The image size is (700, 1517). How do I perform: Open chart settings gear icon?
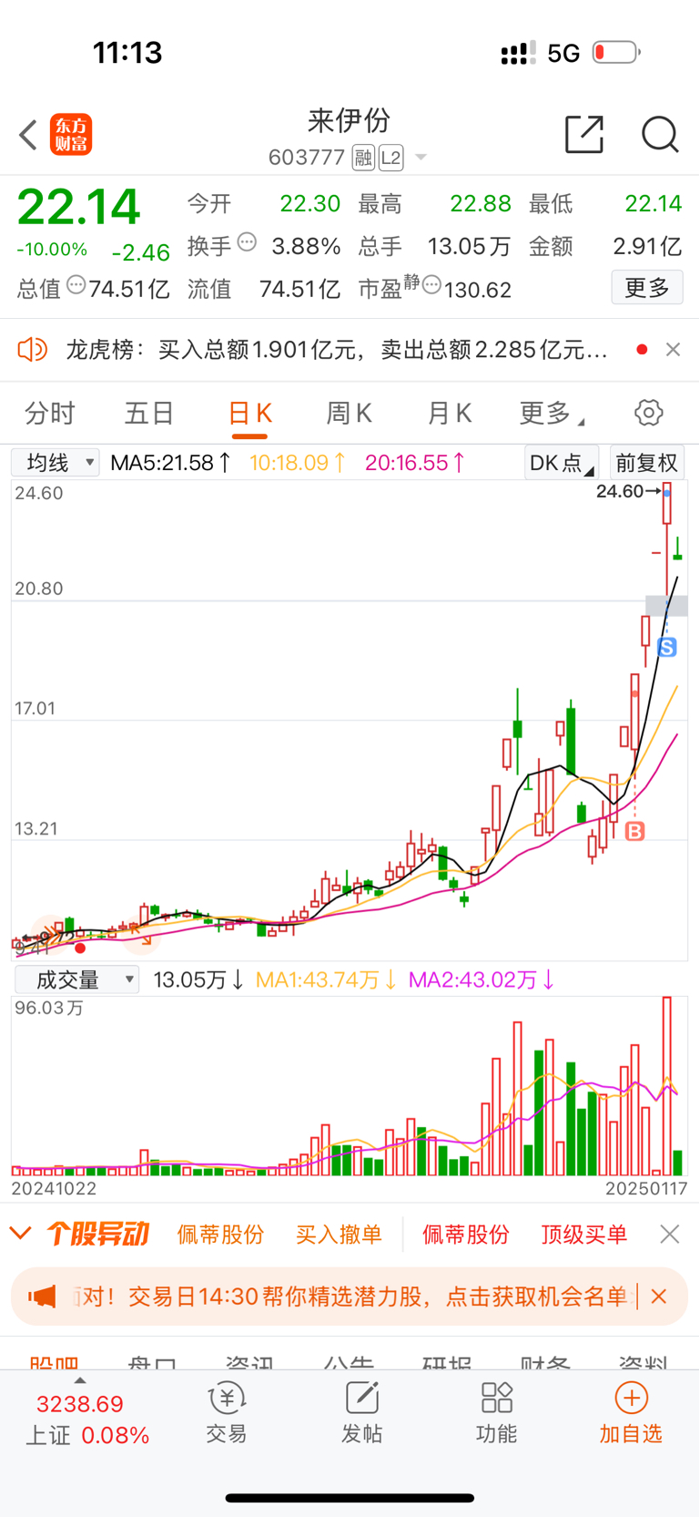point(649,413)
